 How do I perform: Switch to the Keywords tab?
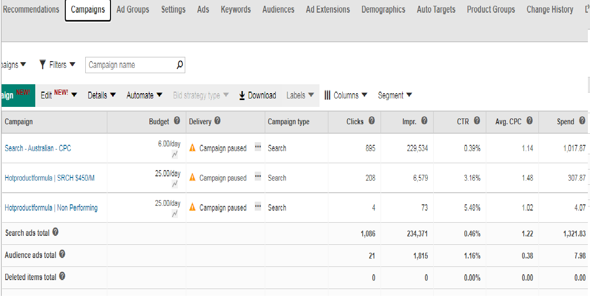coord(235,9)
